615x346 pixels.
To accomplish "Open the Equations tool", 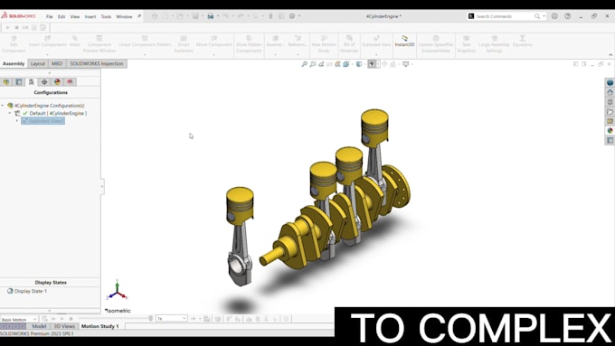I will [523, 42].
